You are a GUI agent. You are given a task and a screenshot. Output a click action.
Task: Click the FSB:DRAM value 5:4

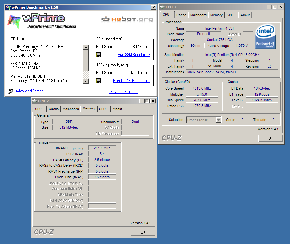click(102, 154)
